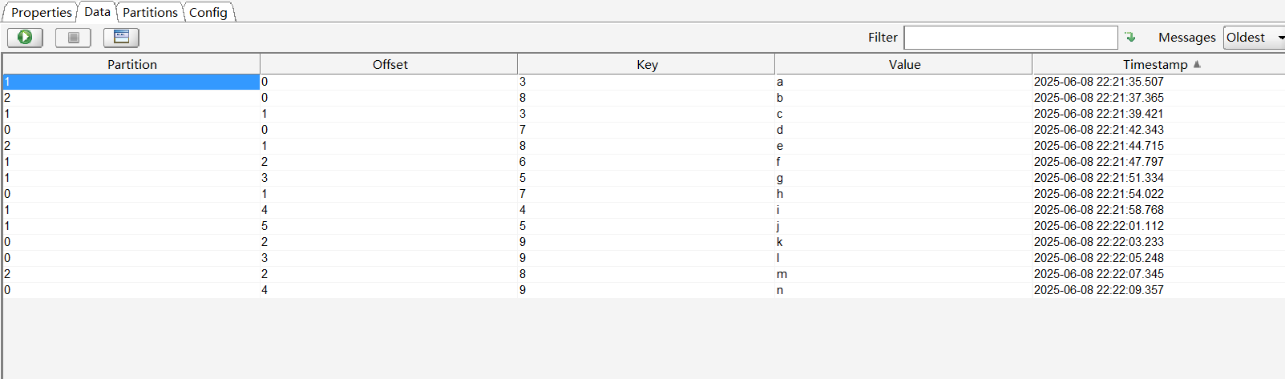Click the green retrieve messages play button
Screen dimensions: 1285x379
tap(25, 37)
